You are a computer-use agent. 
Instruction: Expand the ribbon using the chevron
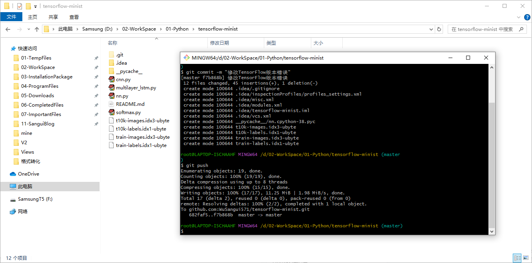pyautogui.click(x=518, y=17)
